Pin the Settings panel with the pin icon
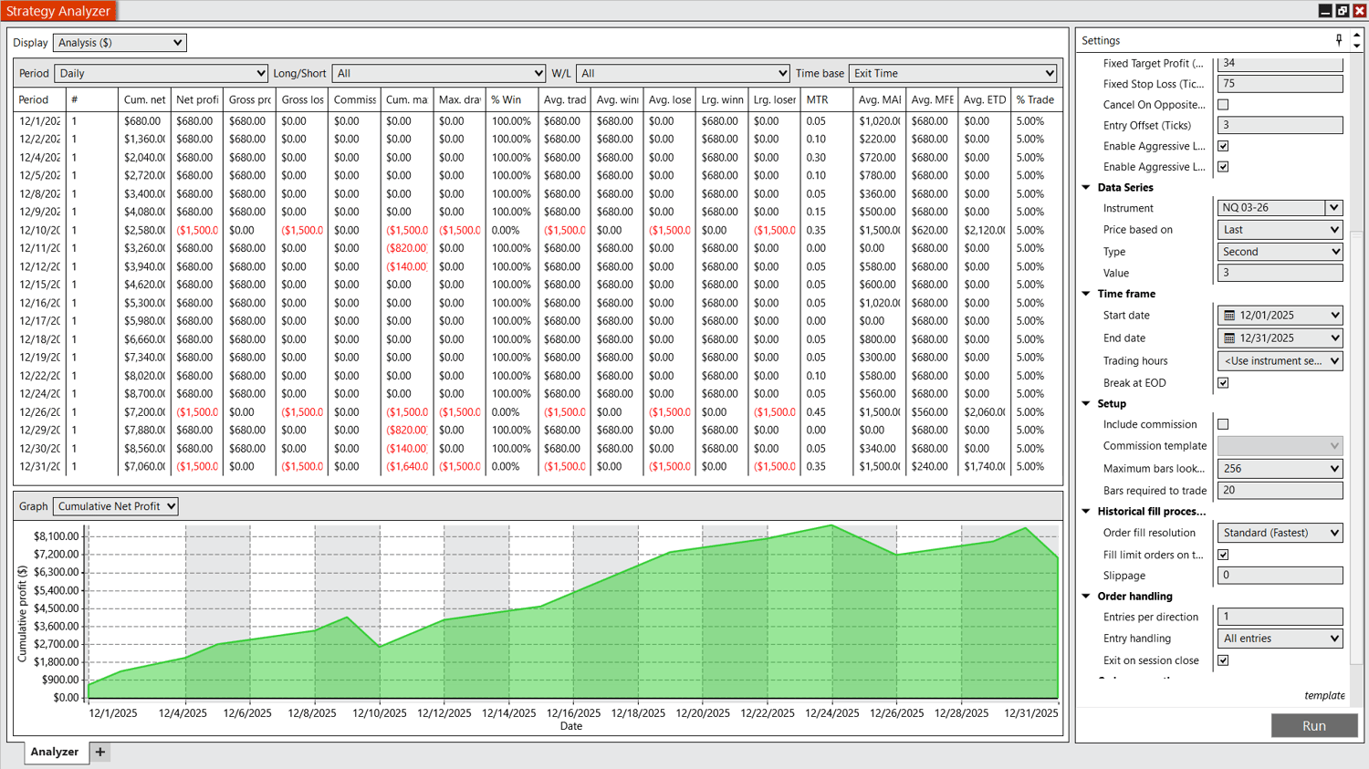This screenshot has width=1369, height=769. coord(1339,40)
